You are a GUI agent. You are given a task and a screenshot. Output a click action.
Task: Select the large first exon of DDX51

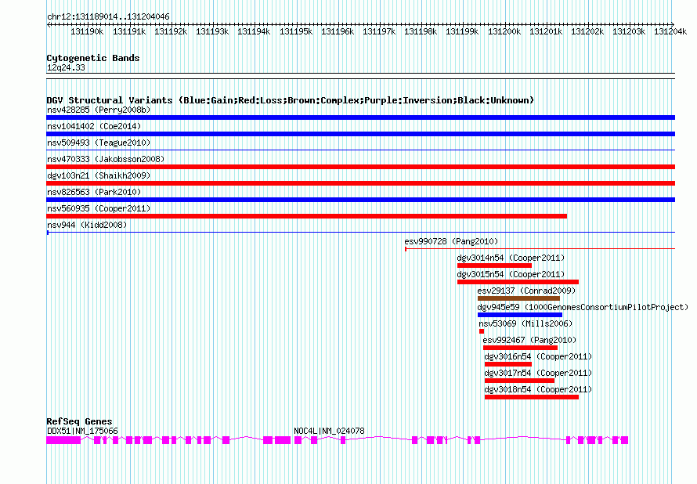click(63, 440)
